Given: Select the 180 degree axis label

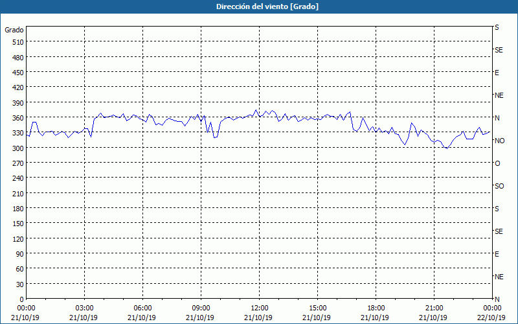Looking at the screenshot, I should 18,209.
